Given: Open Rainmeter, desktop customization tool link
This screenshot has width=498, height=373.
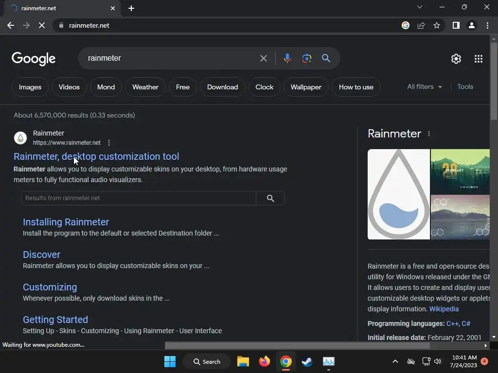Looking at the screenshot, I should [96, 156].
